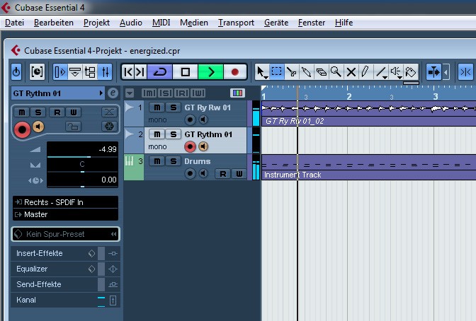Select the Color tool
The image size is (476, 321).
[x=411, y=72]
